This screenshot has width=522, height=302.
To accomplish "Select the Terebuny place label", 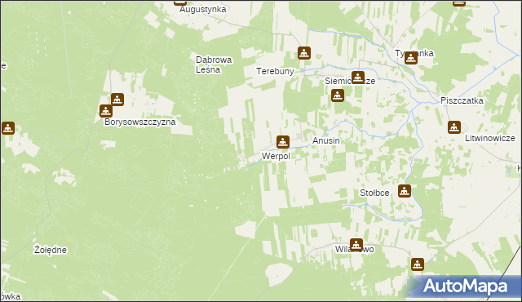I will coord(275,71).
